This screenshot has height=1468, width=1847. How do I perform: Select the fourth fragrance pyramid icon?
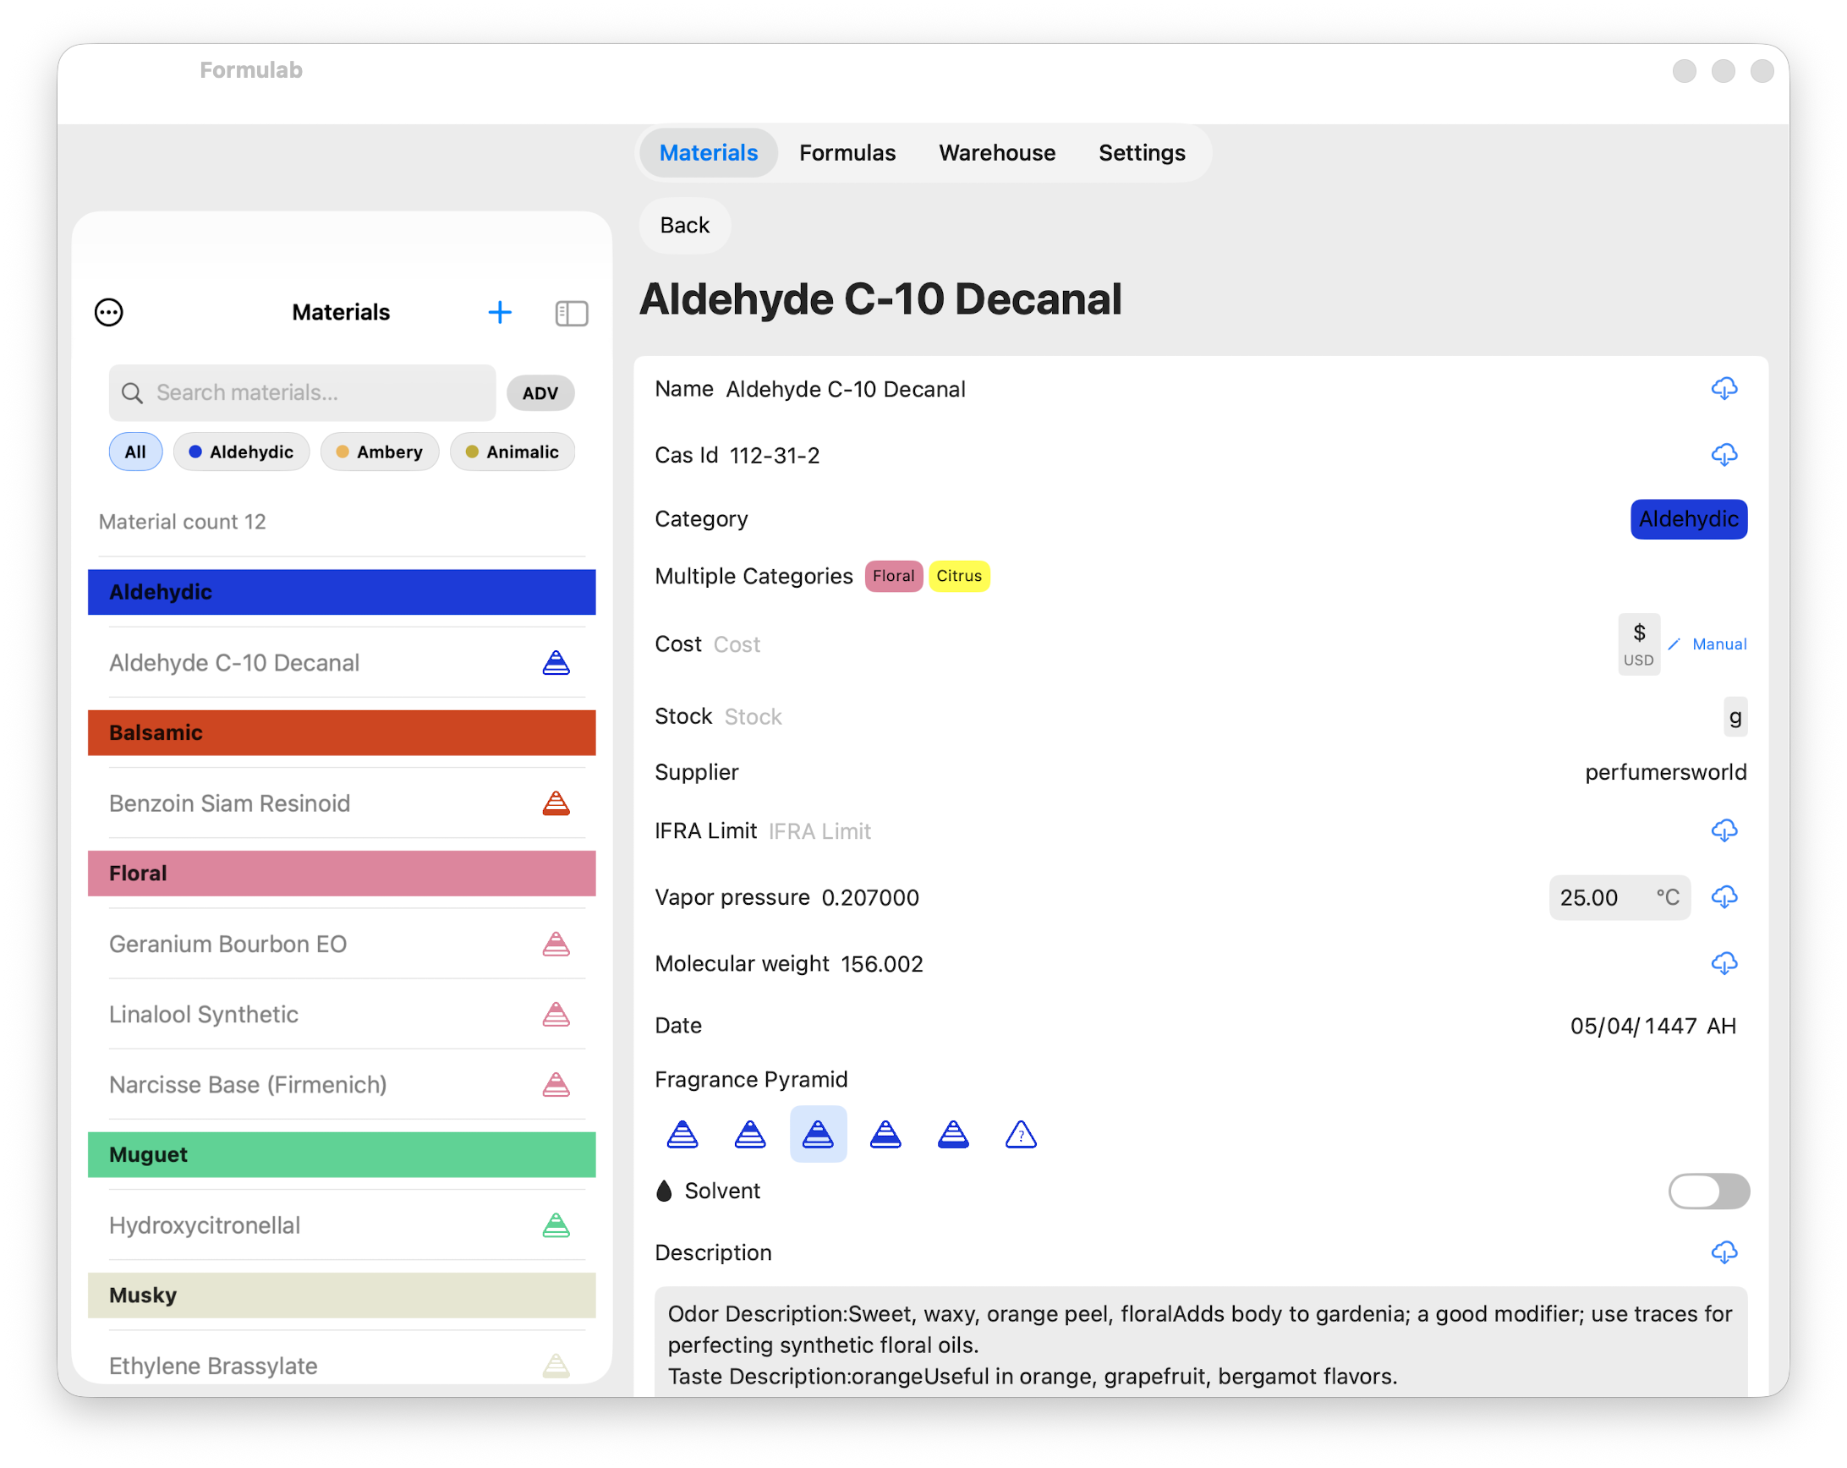point(885,1134)
